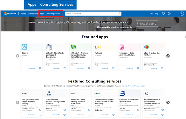Click Contact Me on Healthcare Cloud card
Image resolution: width=186 pixels, height=119 pixels.
tap(80, 115)
